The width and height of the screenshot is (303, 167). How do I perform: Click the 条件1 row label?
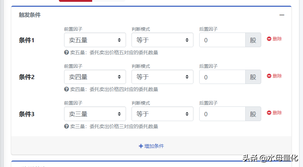click(27, 40)
